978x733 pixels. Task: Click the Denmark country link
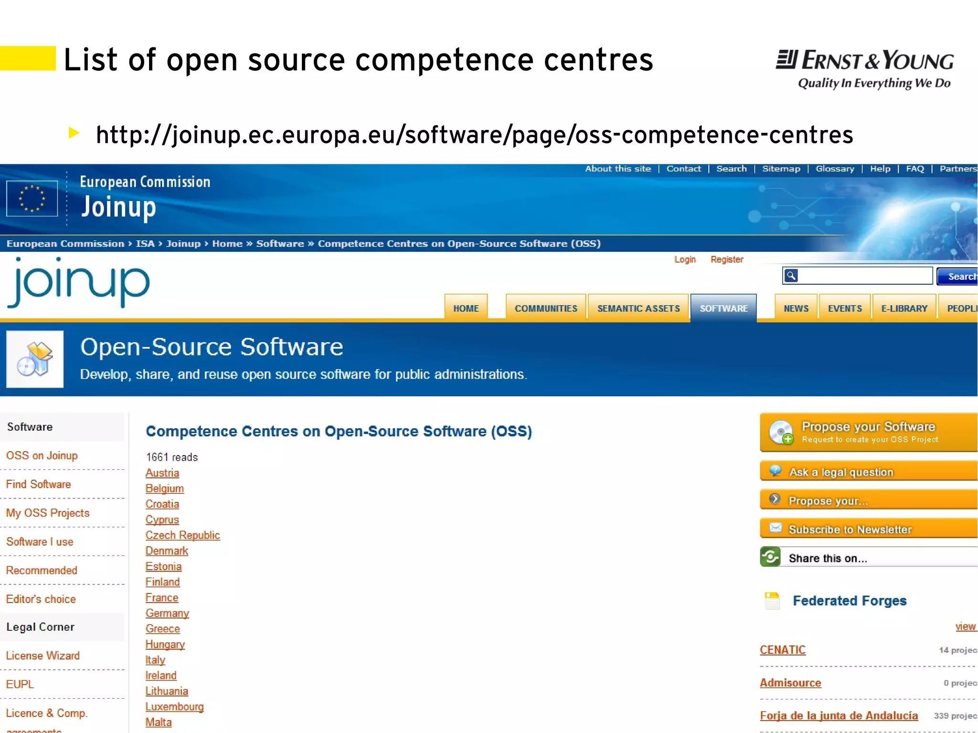tap(167, 551)
